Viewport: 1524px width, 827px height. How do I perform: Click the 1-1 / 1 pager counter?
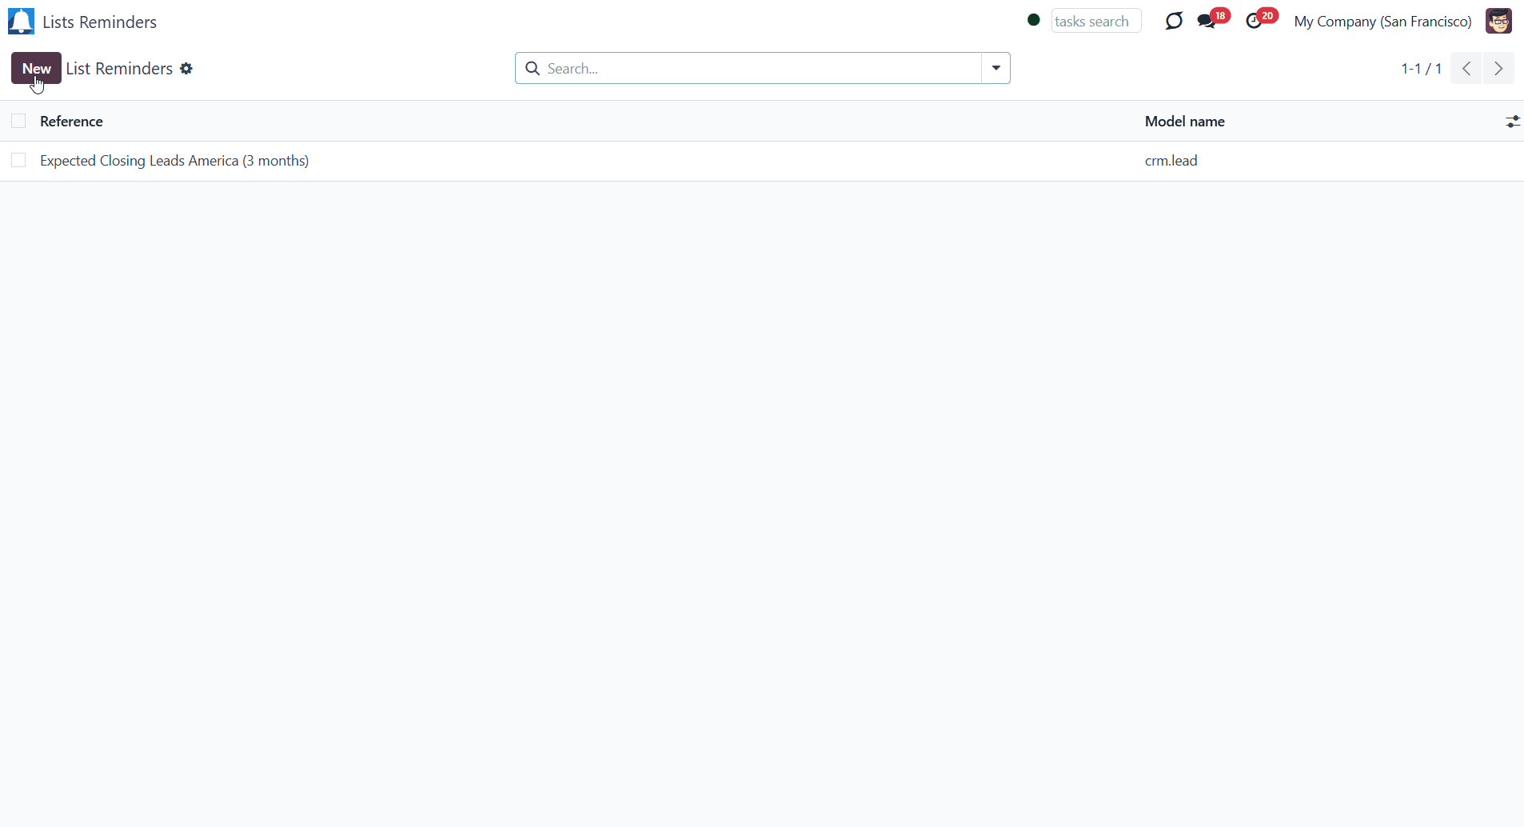pos(1421,69)
